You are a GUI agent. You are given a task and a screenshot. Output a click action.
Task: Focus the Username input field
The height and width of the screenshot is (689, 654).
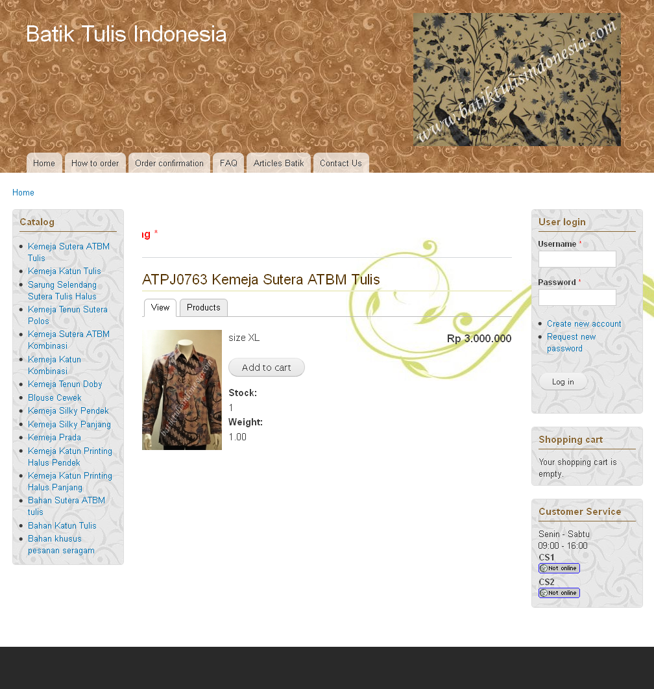click(x=577, y=259)
